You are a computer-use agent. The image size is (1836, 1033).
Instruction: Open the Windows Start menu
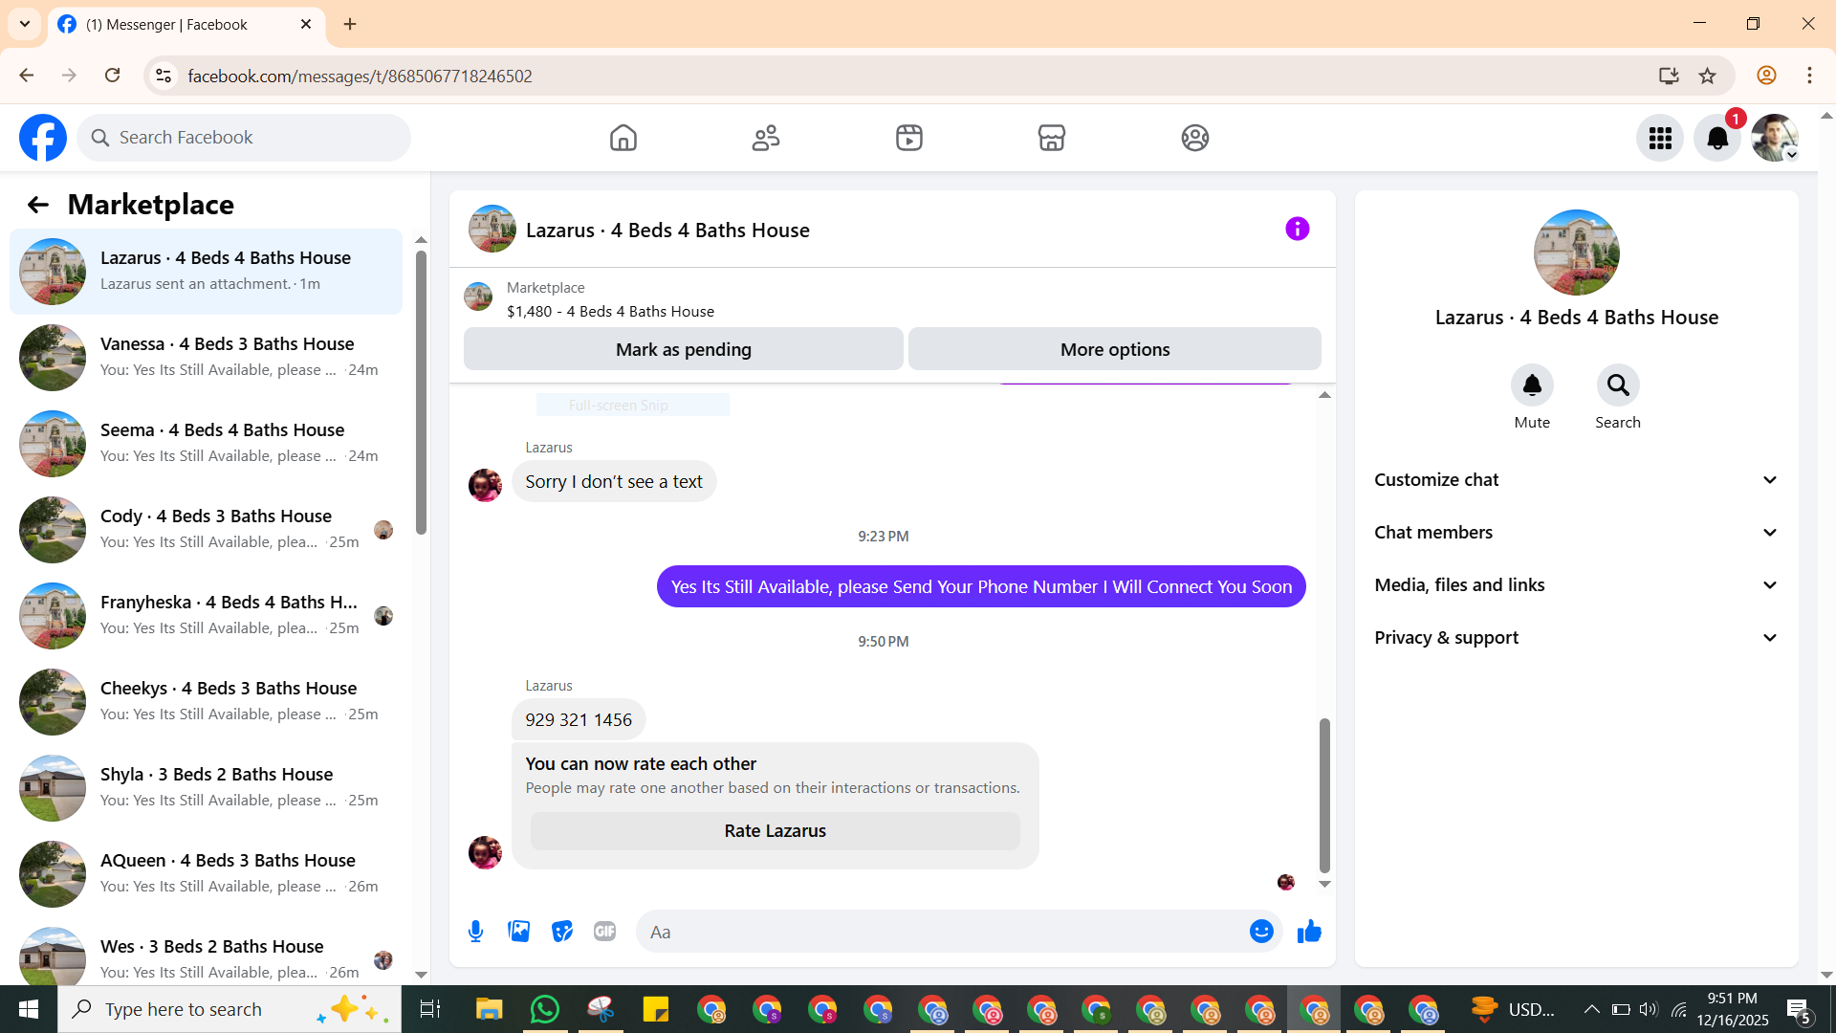[28, 1009]
